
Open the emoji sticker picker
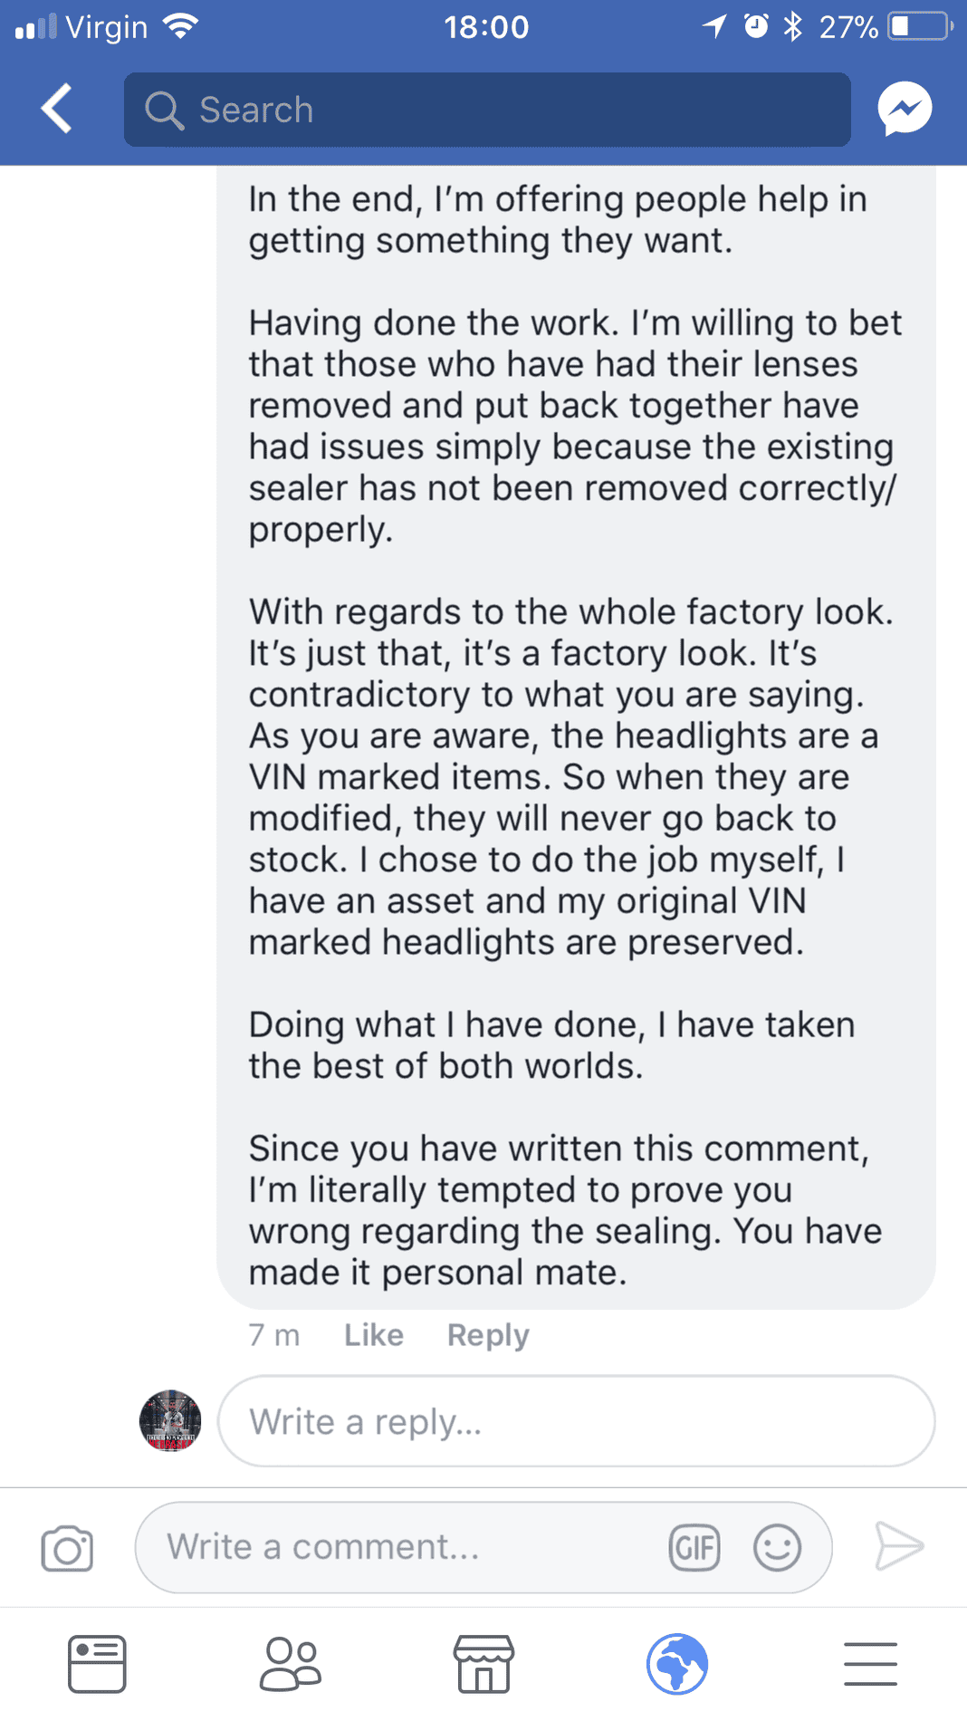click(777, 1547)
